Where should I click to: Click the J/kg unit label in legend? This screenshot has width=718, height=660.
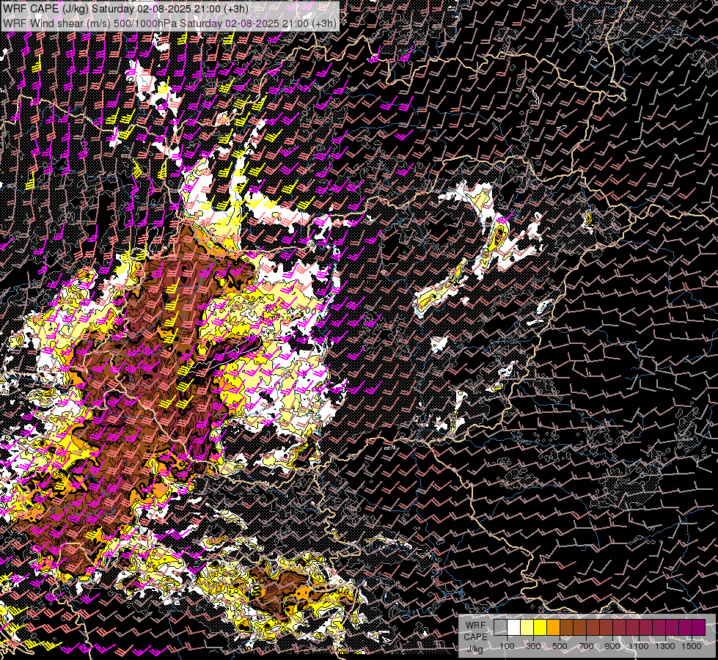[475, 648]
